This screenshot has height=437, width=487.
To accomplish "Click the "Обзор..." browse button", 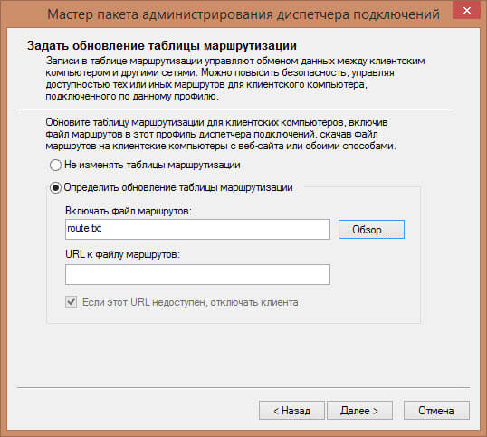I will [x=371, y=230].
